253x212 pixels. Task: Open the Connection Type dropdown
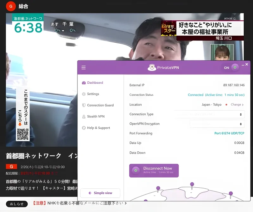pyautogui.click(x=209, y=114)
